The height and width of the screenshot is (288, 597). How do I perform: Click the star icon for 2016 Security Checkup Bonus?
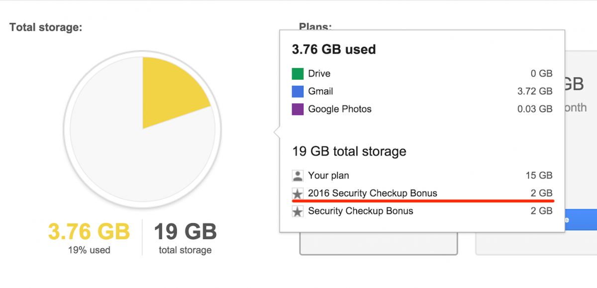coord(298,193)
